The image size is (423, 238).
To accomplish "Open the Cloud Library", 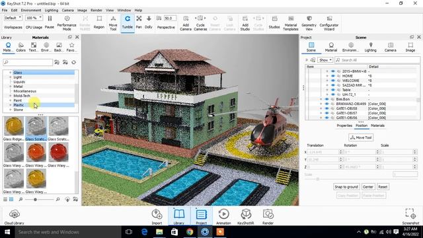I will point(14,217).
